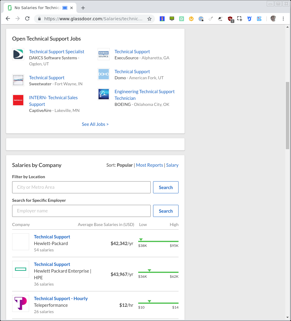291x321 pixels.
Task: Click the scrollbar up arrow
Action: (287, 27)
